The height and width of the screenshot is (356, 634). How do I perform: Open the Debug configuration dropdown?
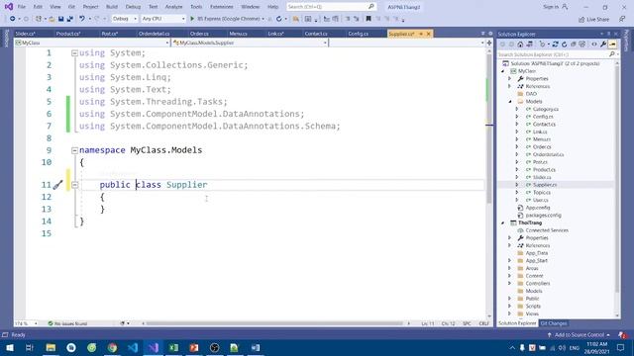pos(125,19)
